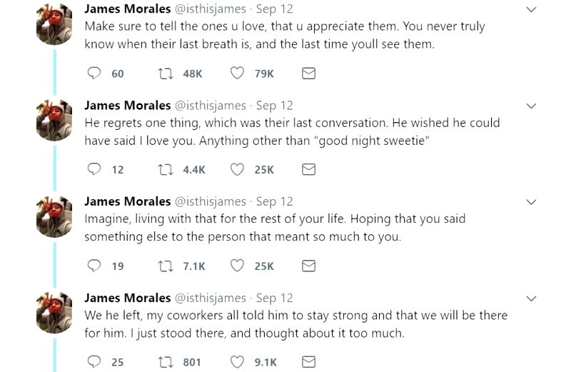This screenshot has width=571, height=372.
Task: Retweet the tweet with 801 retweets
Action: coord(164,362)
